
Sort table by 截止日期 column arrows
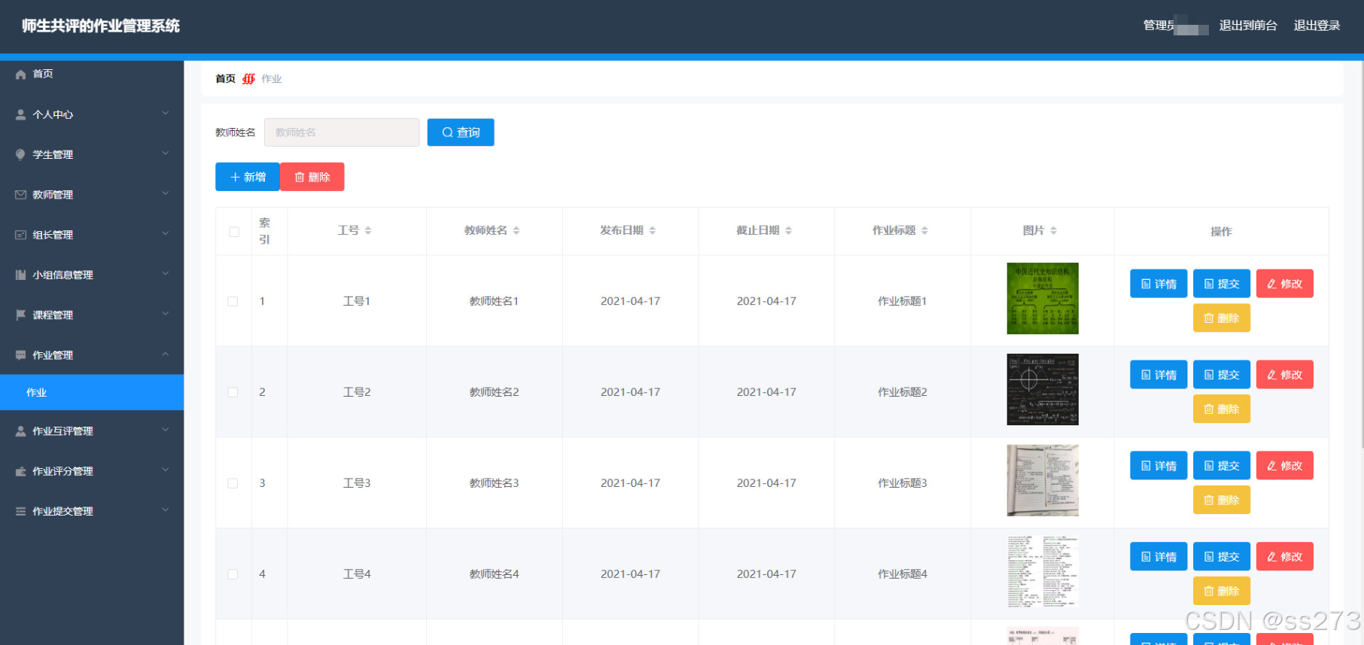[x=789, y=230]
